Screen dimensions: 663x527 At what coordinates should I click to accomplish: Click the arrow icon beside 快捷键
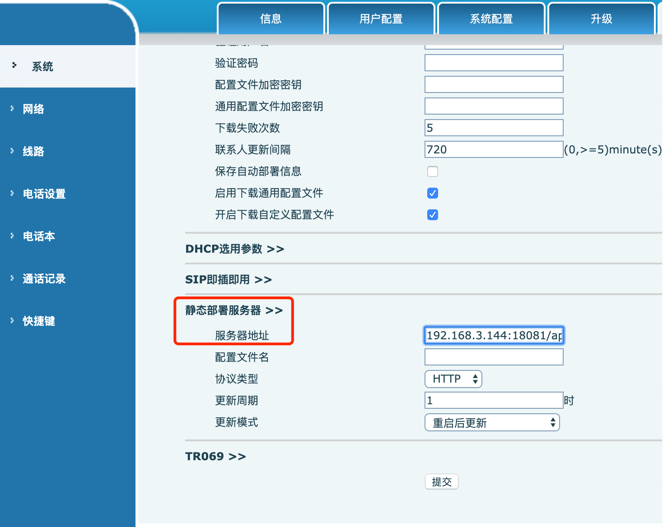click(12, 320)
